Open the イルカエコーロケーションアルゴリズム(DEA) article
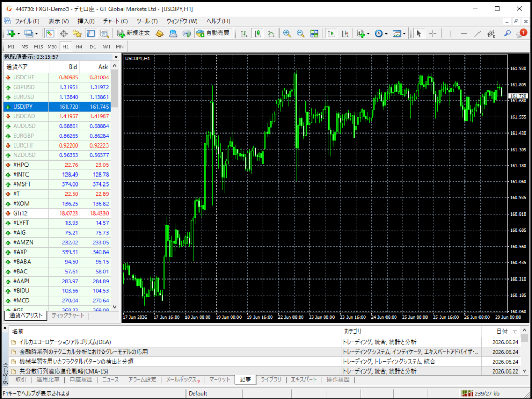The width and height of the screenshot is (532, 399). 65,342
